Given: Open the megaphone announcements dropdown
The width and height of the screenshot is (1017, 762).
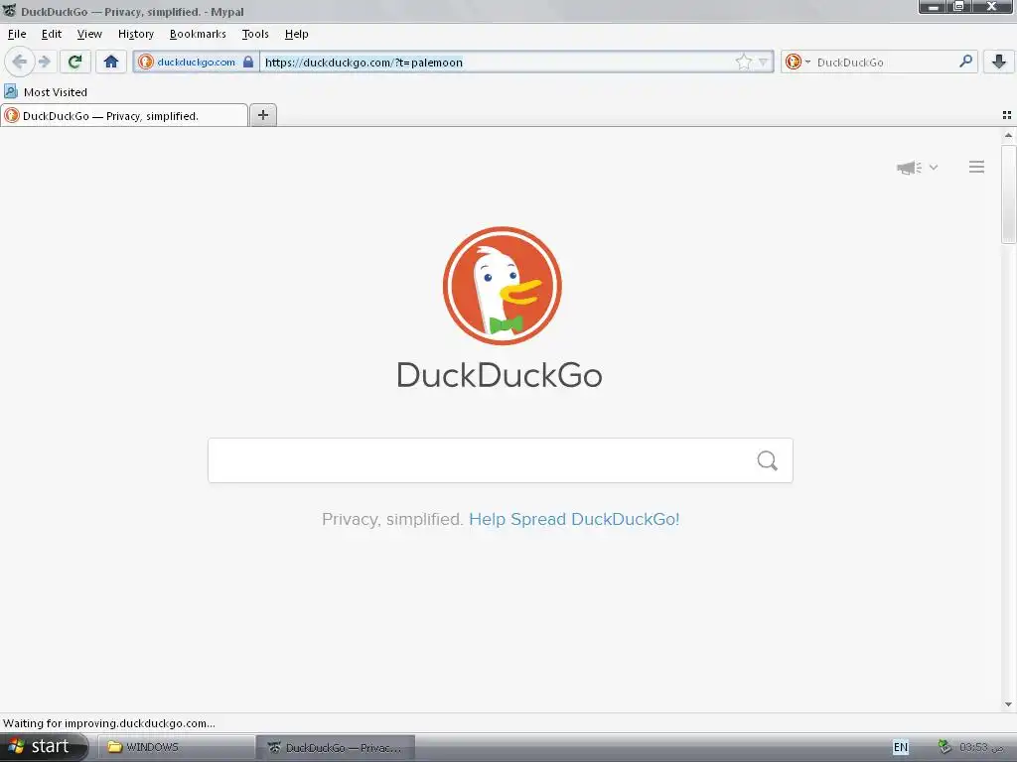Looking at the screenshot, I should (917, 168).
